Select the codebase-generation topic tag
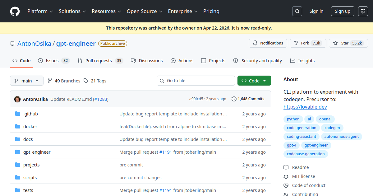The height and width of the screenshot is (196, 373). click(x=306, y=154)
